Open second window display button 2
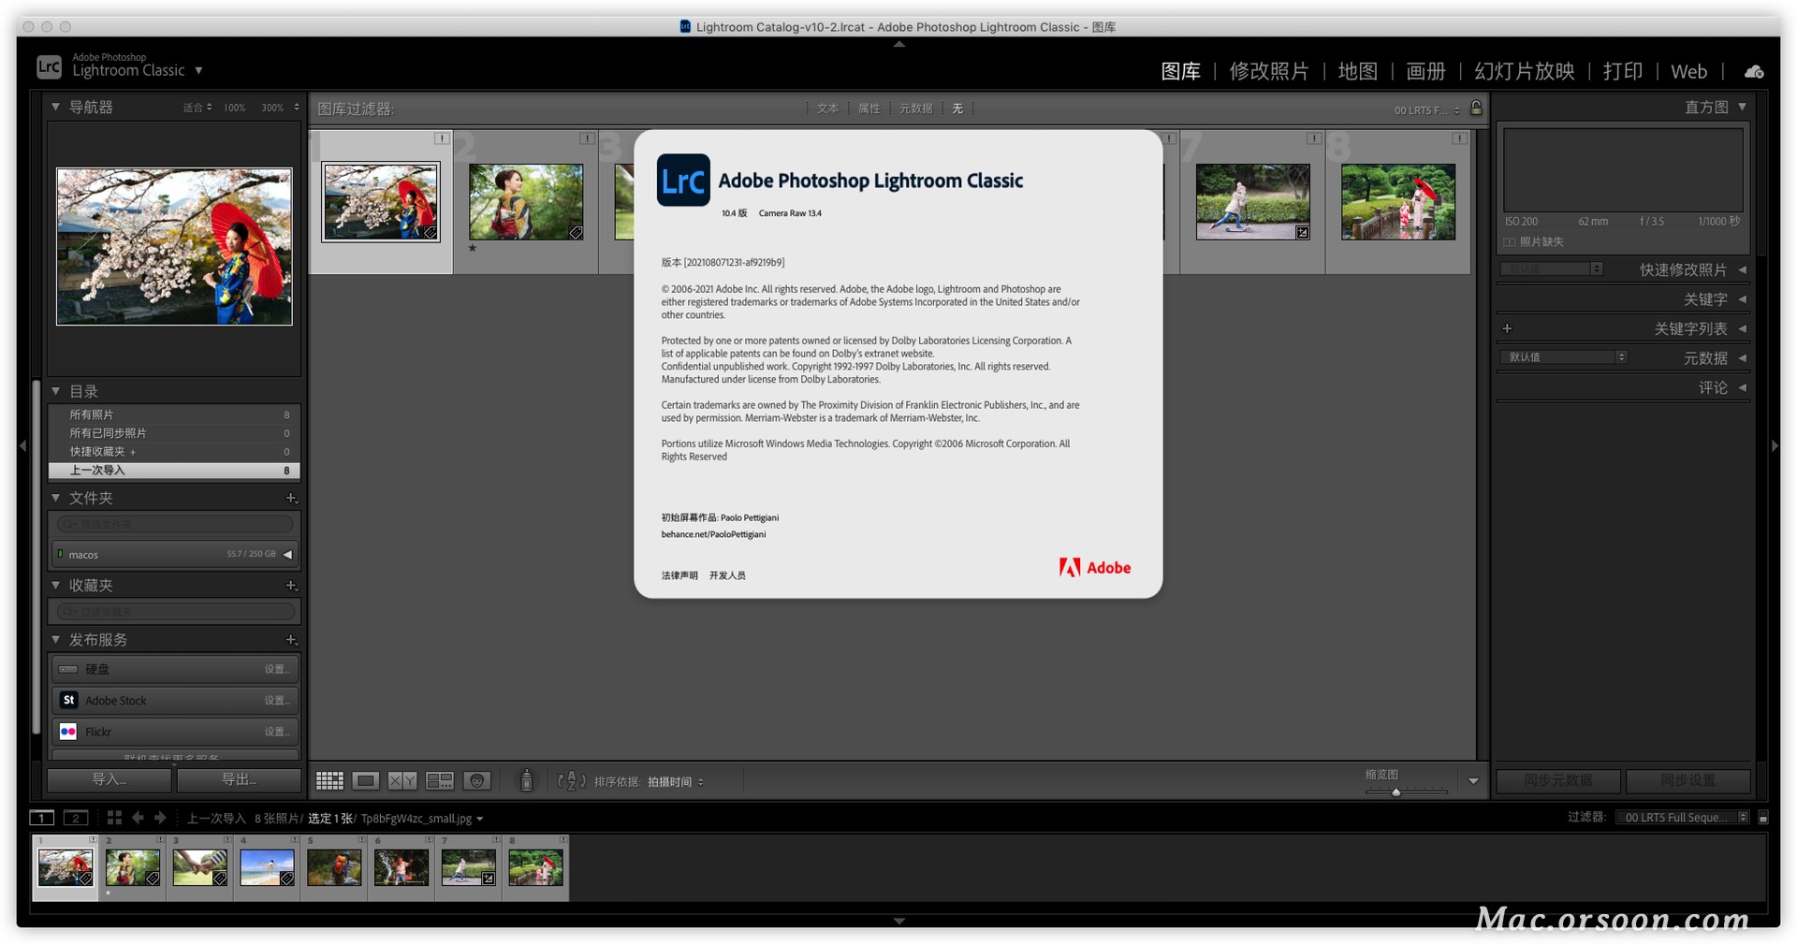The height and width of the screenshot is (944, 1797). [76, 818]
